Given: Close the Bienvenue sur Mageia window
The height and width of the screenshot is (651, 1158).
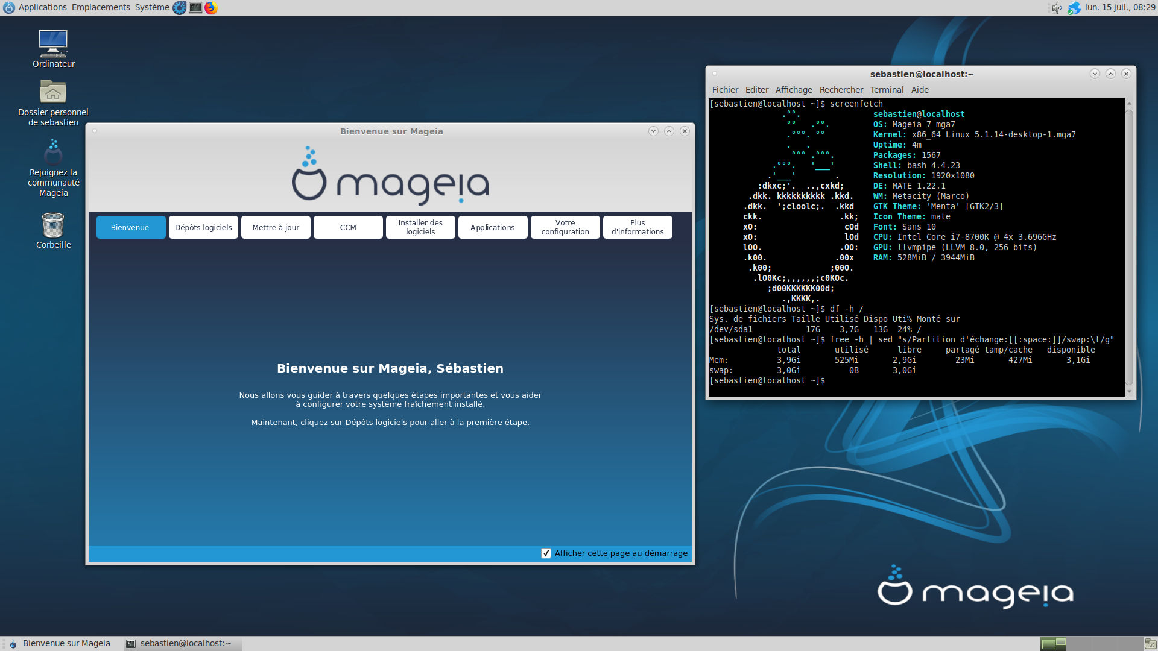Looking at the screenshot, I should coord(685,131).
